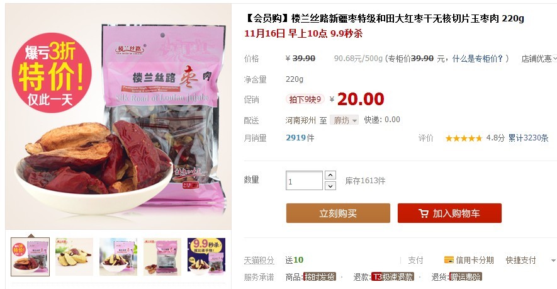Click the 什么是专柜价? link
The width and height of the screenshot is (557, 289).
[x=478, y=59]
